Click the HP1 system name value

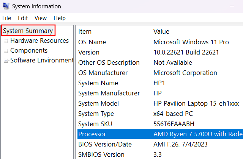159,83
